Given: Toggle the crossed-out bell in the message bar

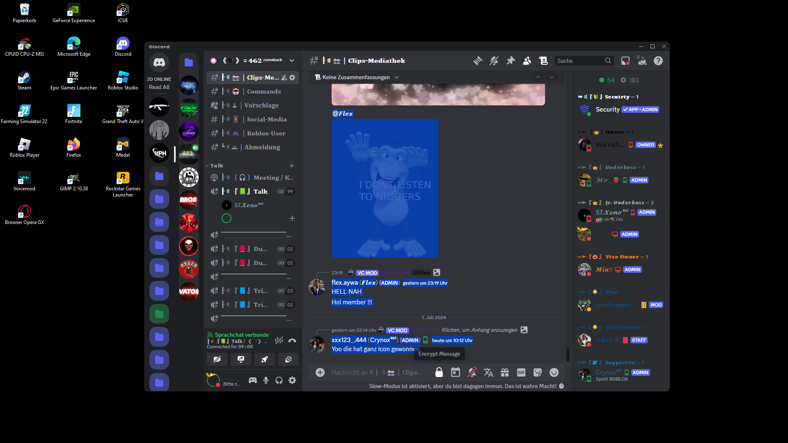Looking at the screenshot, I should click(x=472, y=372).
